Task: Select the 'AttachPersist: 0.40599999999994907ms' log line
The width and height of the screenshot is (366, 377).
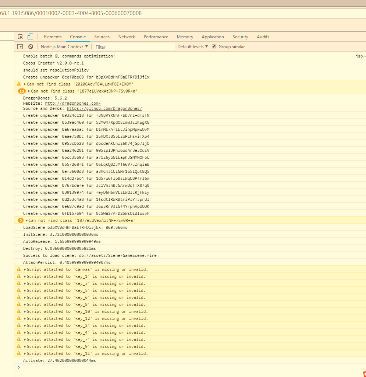Action: click(x=67, y=262)
